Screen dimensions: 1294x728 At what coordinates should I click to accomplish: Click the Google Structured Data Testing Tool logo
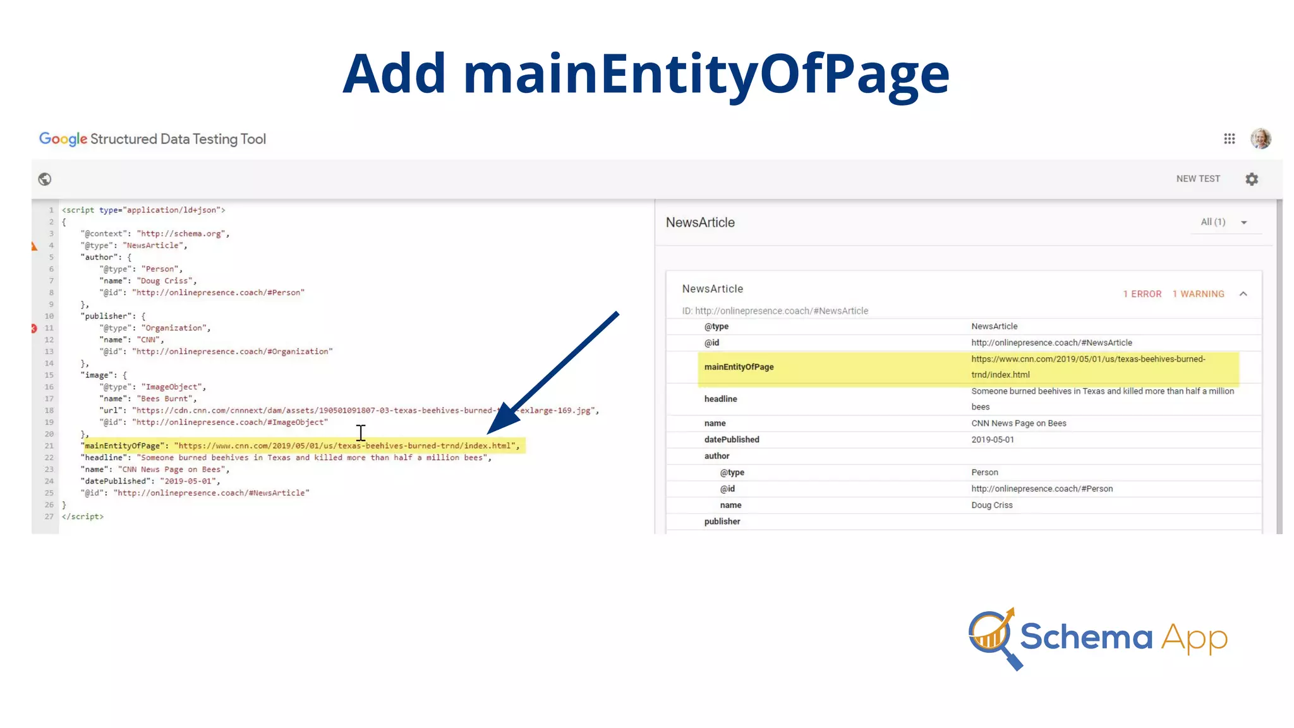pos(152,139)
